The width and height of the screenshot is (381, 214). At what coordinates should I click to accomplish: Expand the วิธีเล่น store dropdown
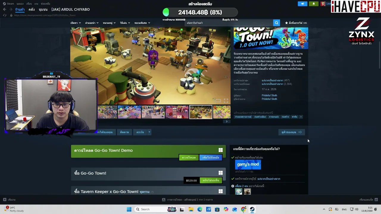click(x=125, y=23)
